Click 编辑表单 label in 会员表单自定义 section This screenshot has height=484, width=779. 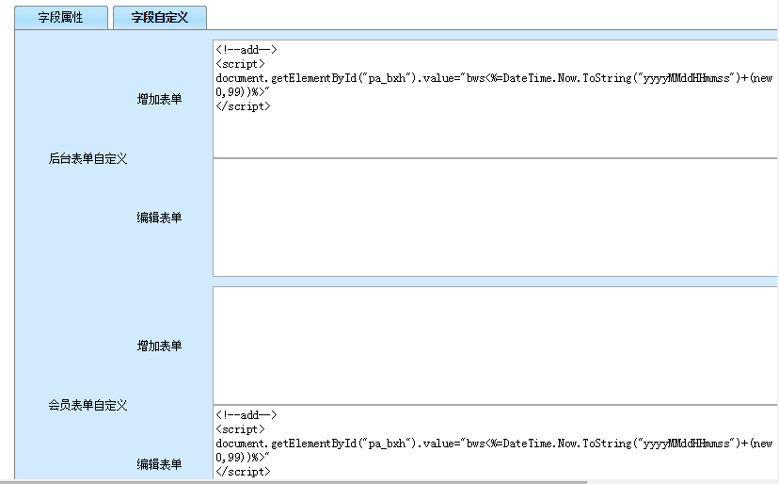coord(159,464)
